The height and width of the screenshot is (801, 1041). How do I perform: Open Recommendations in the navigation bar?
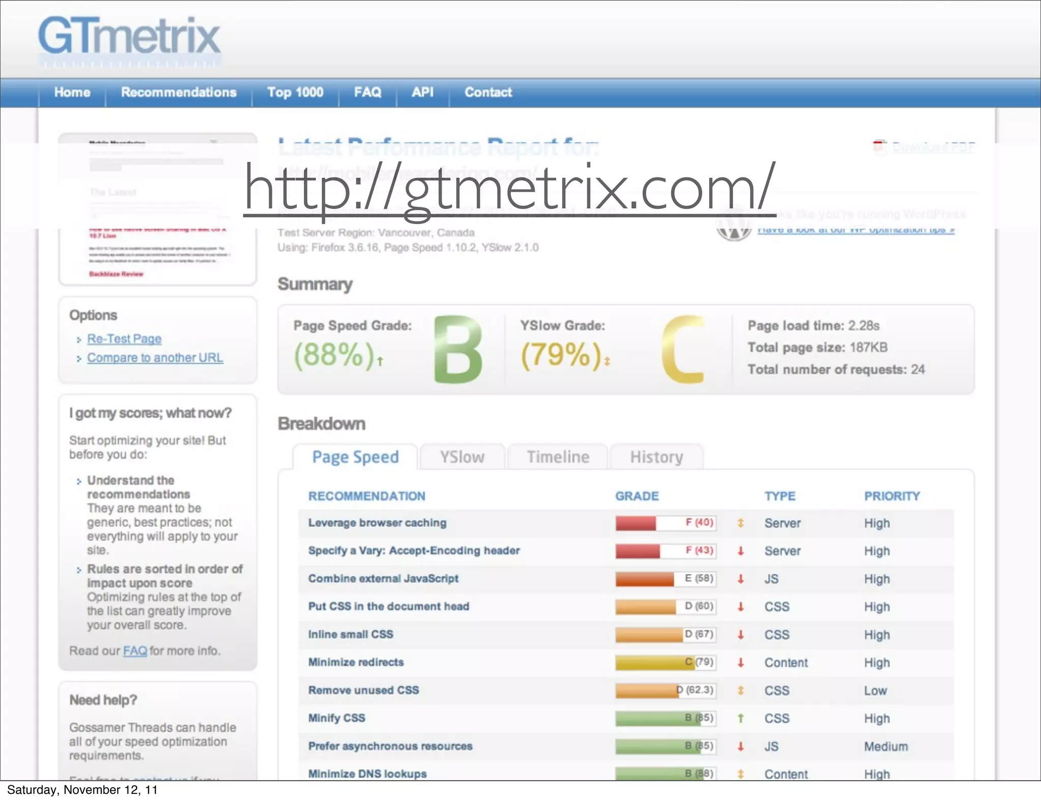tap(178, 93)
